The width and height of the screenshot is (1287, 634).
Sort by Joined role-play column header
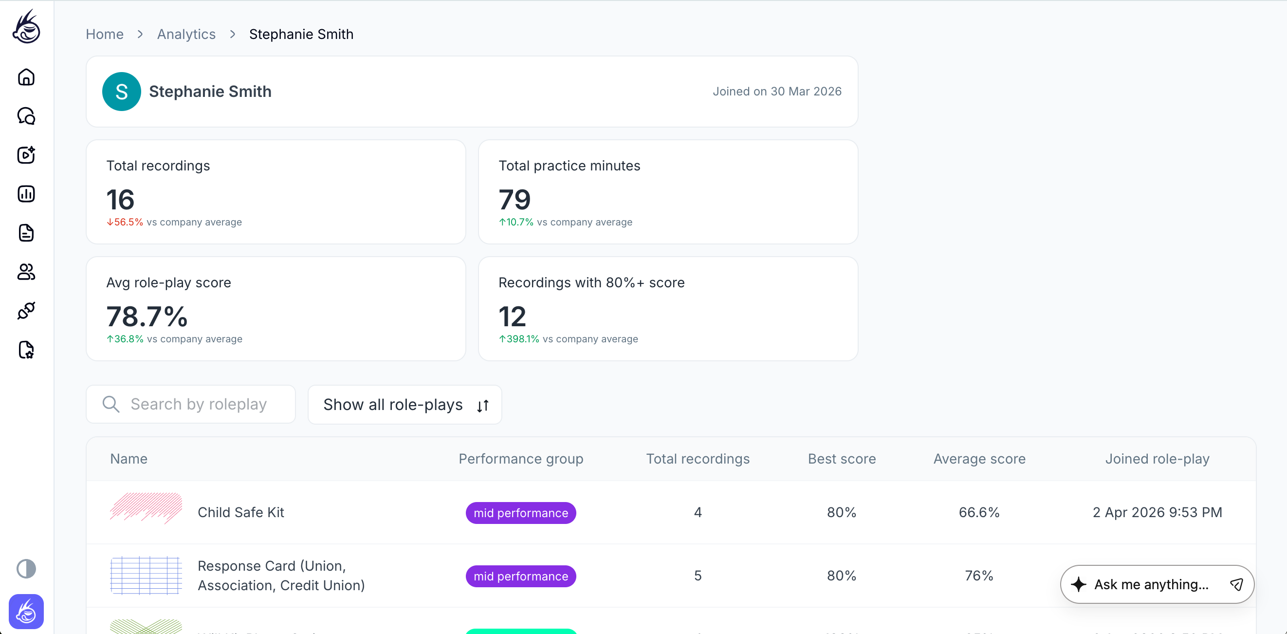[x=1157, y=459]
